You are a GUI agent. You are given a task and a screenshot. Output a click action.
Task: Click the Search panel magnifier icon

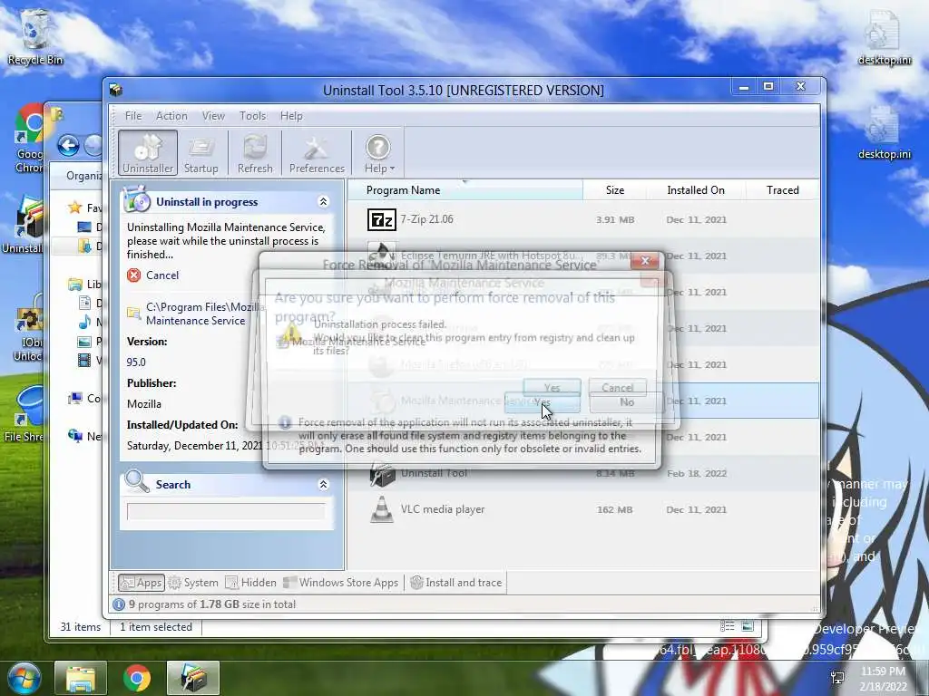pos(137,481)
